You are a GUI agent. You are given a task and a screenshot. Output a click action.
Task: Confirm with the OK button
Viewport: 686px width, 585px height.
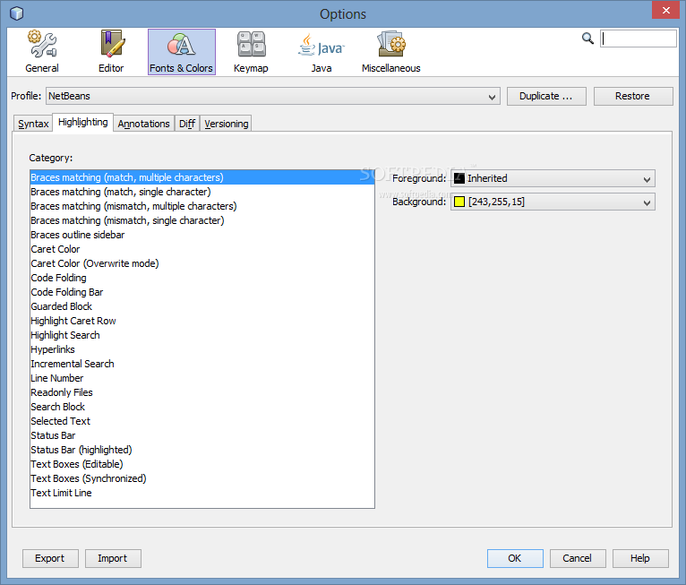(x=515, y=558)
